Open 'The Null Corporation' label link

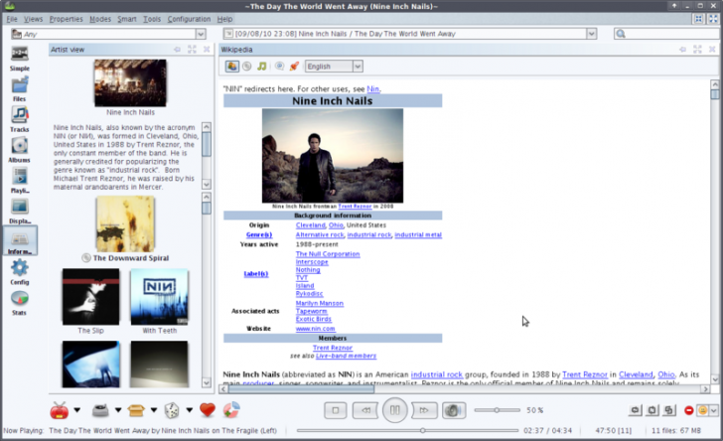point(328,253)
